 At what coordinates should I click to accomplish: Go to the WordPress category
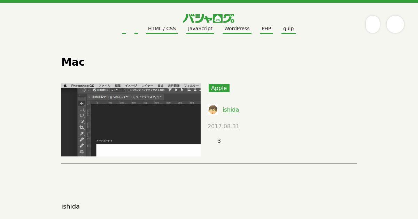pos(237,29)
